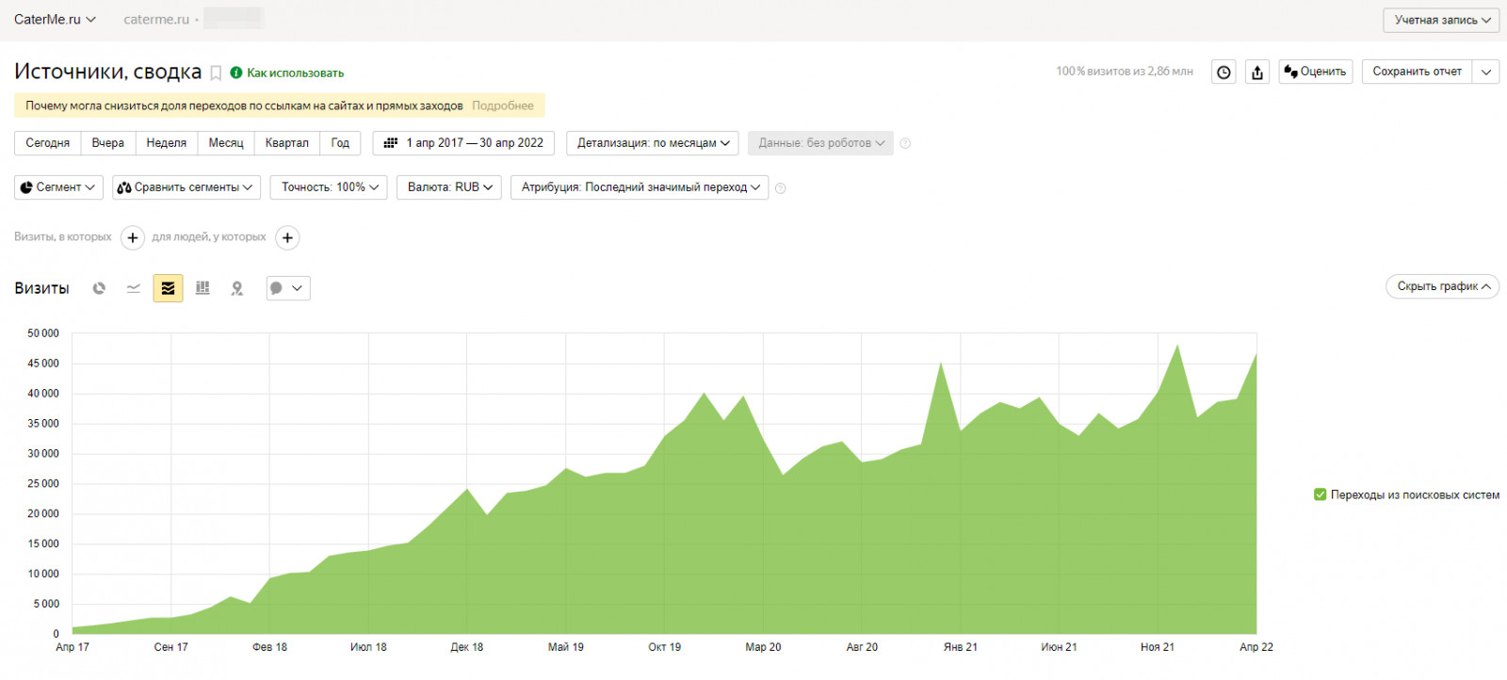Export the report using the upload icon
This screenshot has height=680, width=1507.
pyautogui.click(x=1257, y=72)
